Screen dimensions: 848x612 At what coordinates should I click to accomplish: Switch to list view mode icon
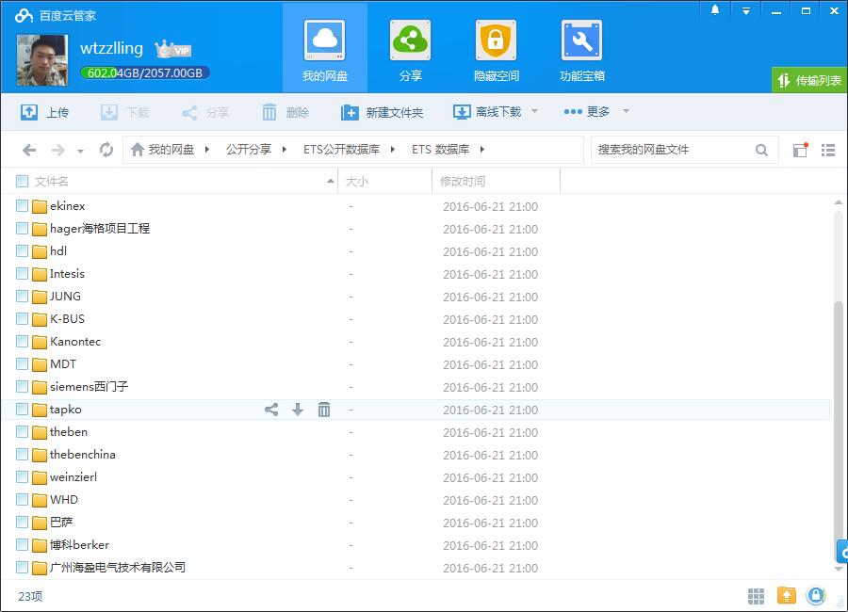(x=828, y=150)
